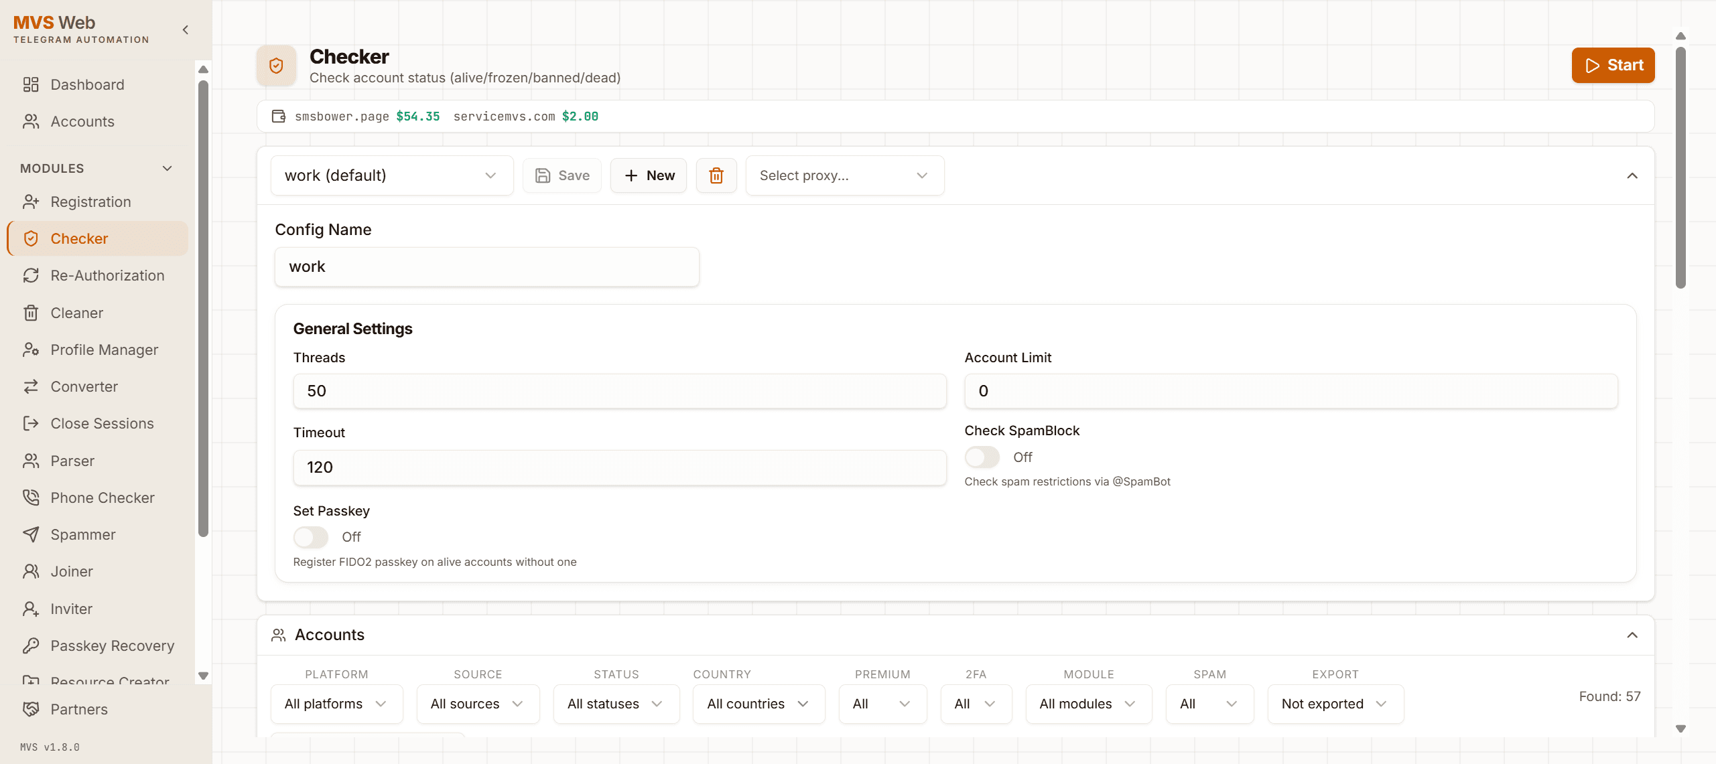Collapse the Accounts section chevron
The width and height of the screenshot is (1716, 764).
tap(1632, 635)
